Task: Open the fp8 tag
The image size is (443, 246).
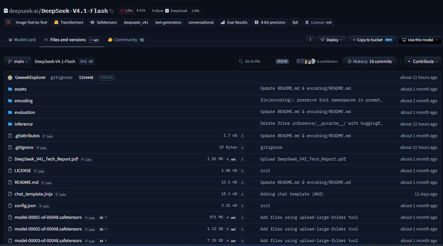Action: click(x=295, y=23)
